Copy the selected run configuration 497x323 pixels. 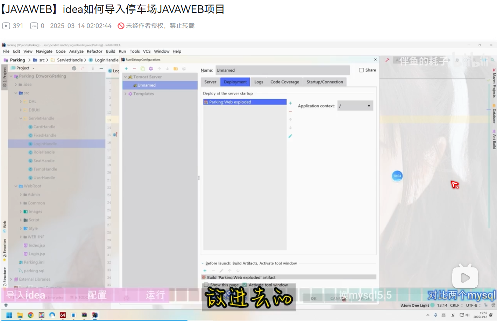tap(142, 69)
